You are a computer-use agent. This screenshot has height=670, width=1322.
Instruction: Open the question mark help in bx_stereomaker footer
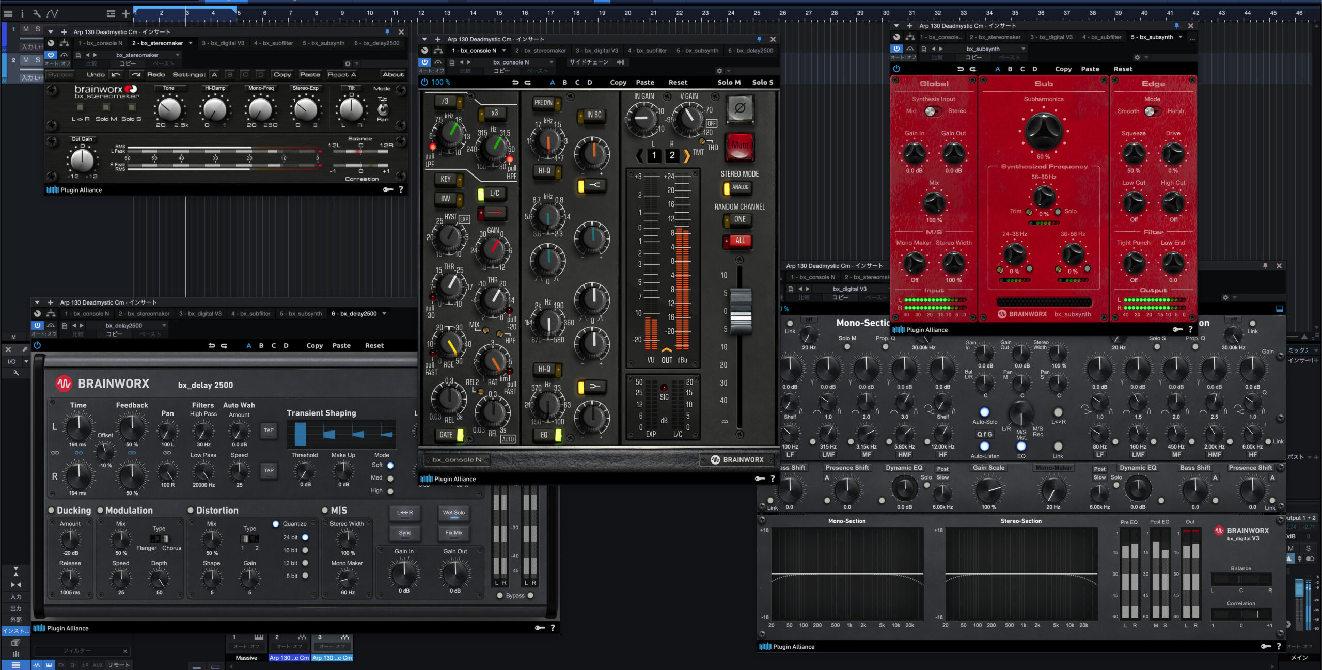tap(401, 189)
